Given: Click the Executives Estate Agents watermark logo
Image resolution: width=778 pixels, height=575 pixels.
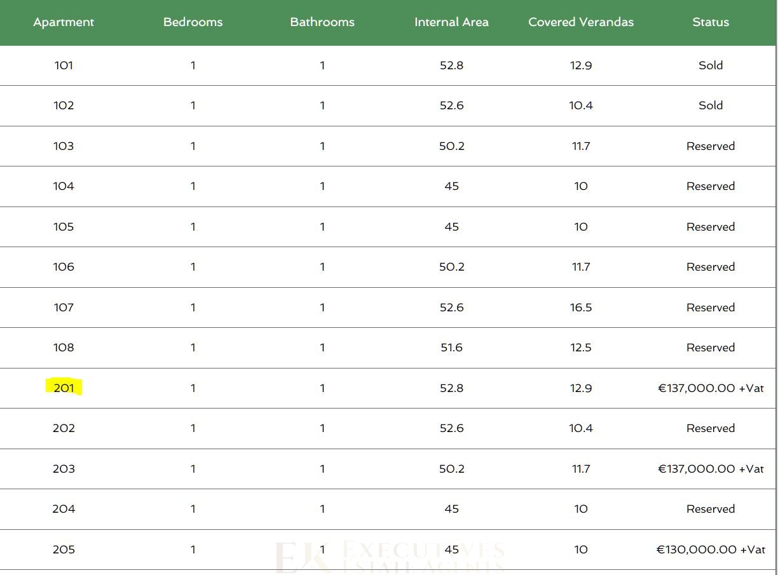Looking at the screenshot, I should pyautogui.click(x=389, y=557).
